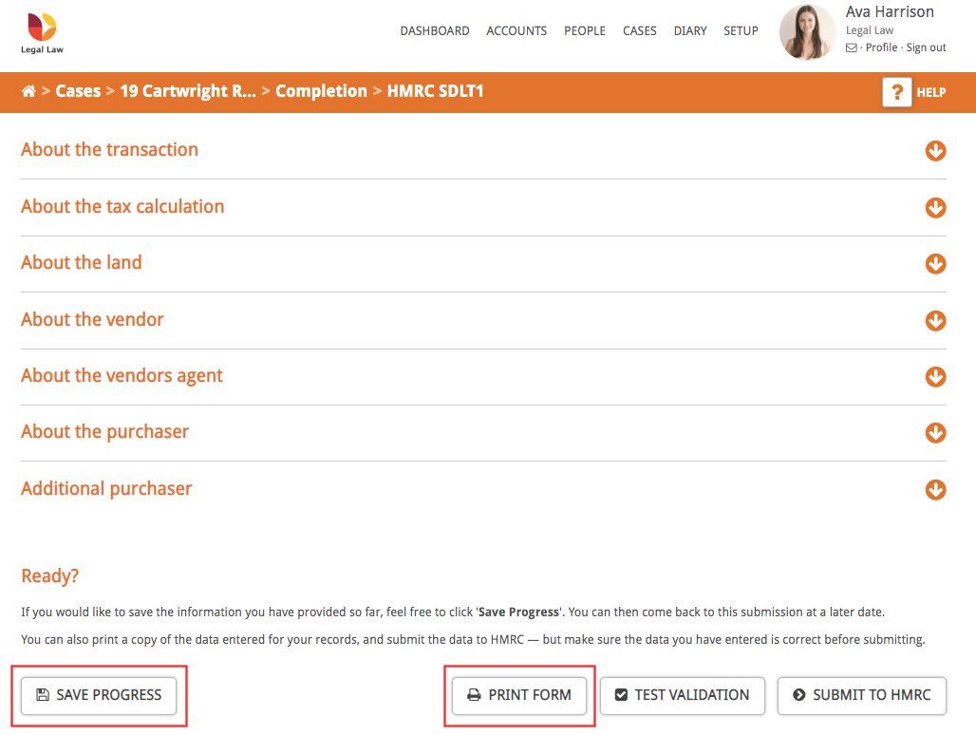Screen dimensions: 976x735
Task: Go to the Accounts menu
Action: coord(516,31)
